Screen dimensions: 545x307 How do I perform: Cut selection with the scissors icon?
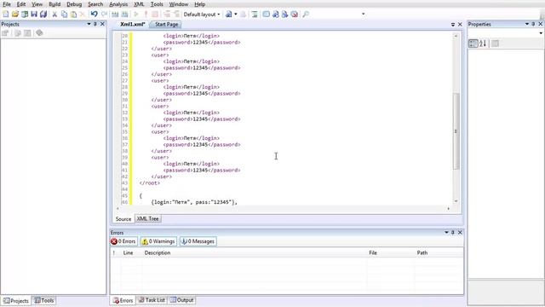(54, 14)
